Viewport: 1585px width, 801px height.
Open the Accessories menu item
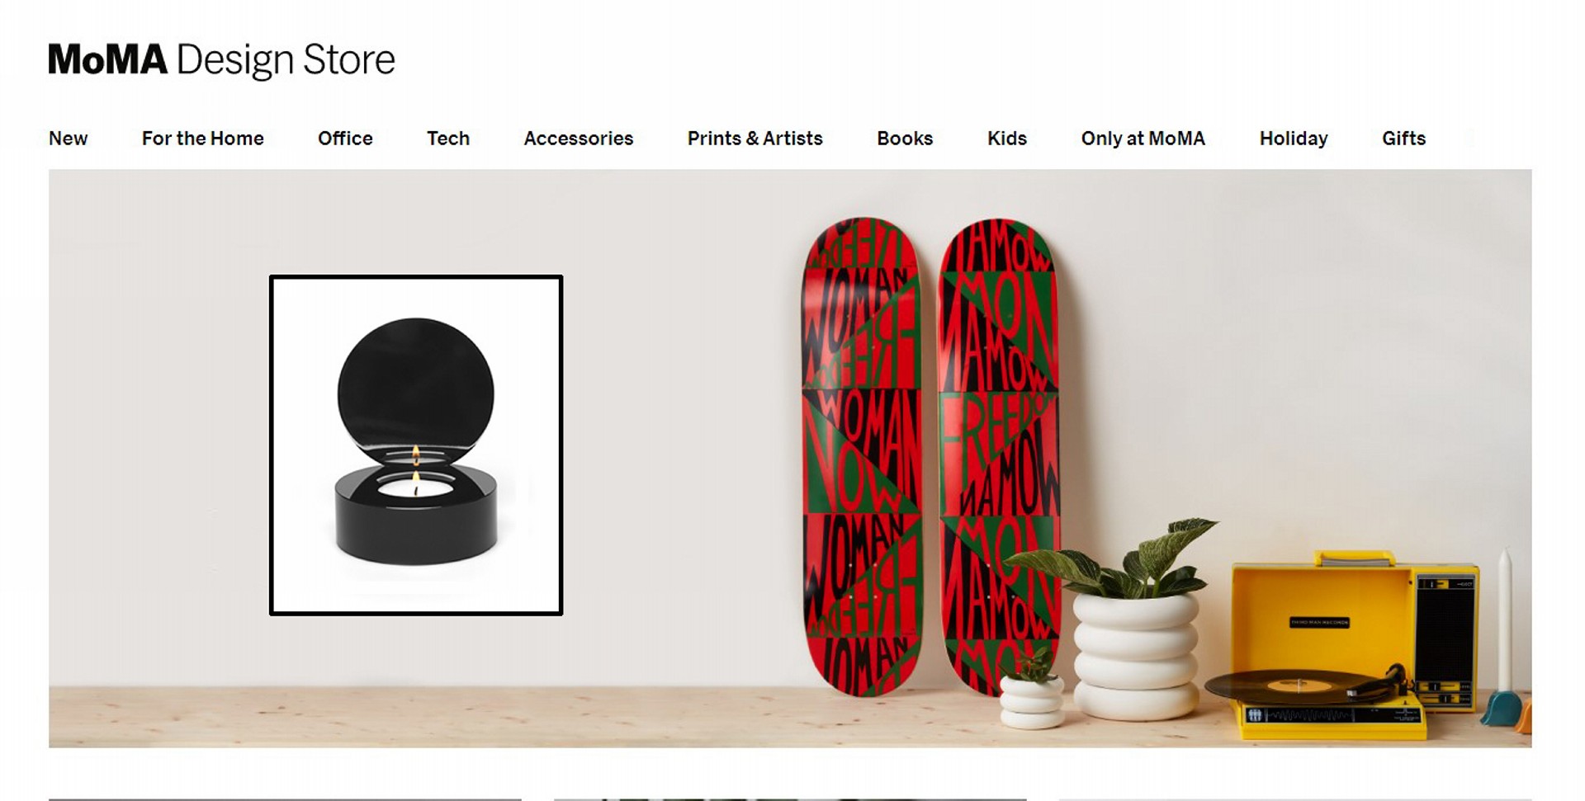(579, 139)
